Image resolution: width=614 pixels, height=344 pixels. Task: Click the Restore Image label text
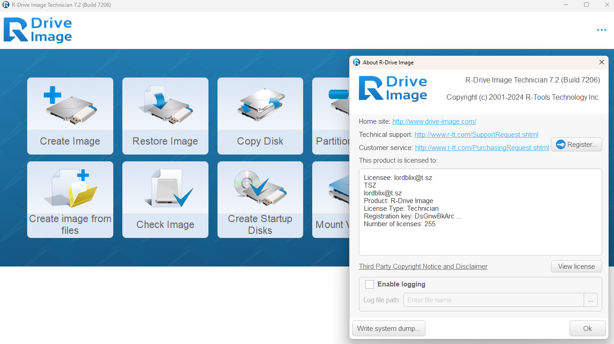[x=165, y=141]
